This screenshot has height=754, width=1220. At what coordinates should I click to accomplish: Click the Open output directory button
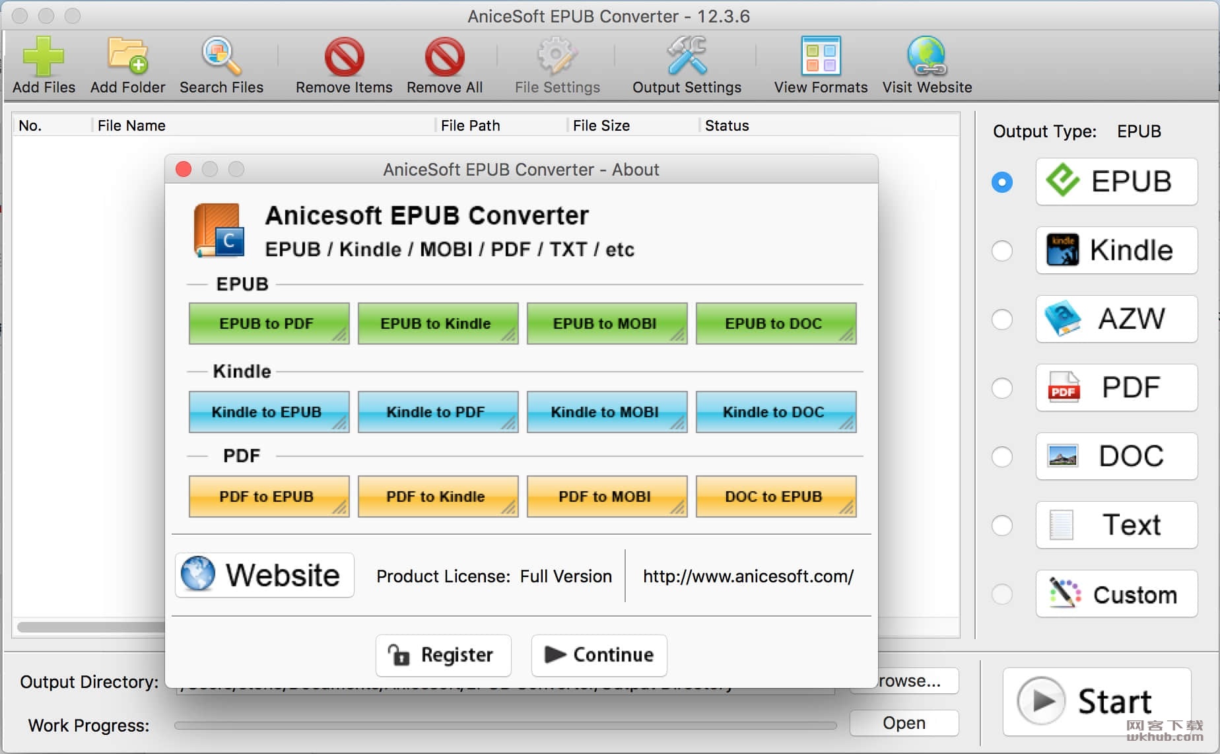pos(904,723)
